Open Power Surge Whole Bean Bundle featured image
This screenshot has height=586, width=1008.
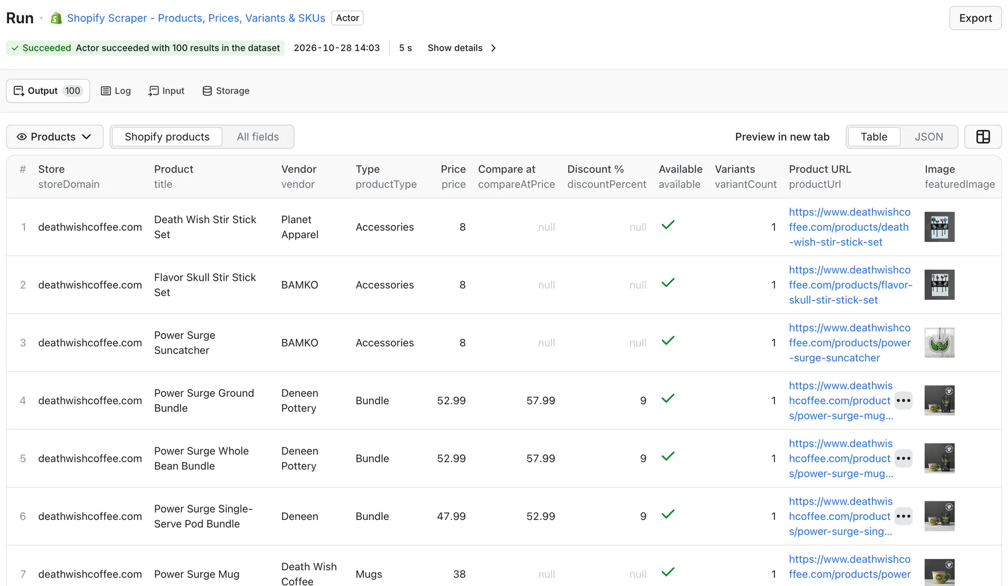click(x=939, y=458)
